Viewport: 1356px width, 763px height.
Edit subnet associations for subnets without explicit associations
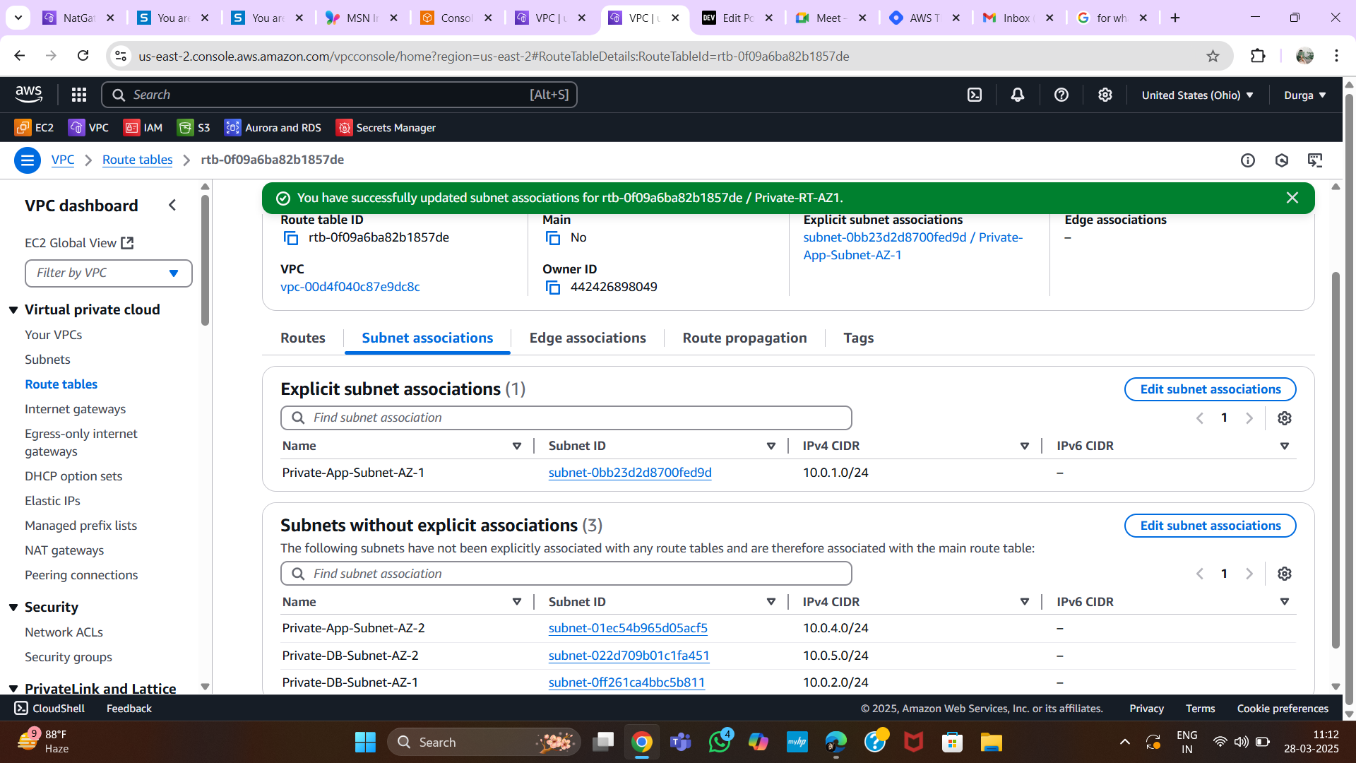click(x=1210, y=526)
